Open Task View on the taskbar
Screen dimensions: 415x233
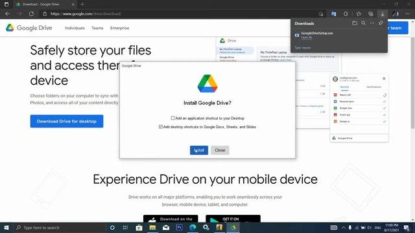point(125,228)
